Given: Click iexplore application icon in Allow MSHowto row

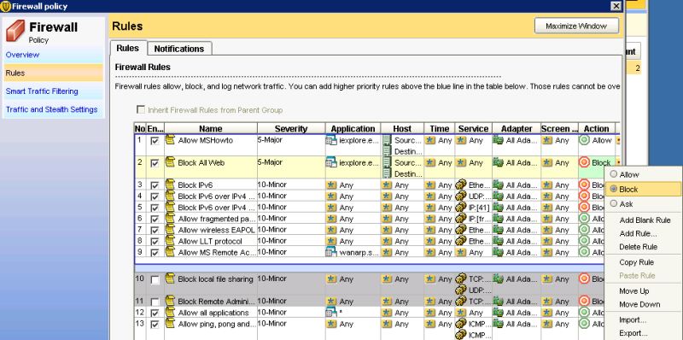Looking at the screenshot, I should pyautogui.click(x=331, y=140).
